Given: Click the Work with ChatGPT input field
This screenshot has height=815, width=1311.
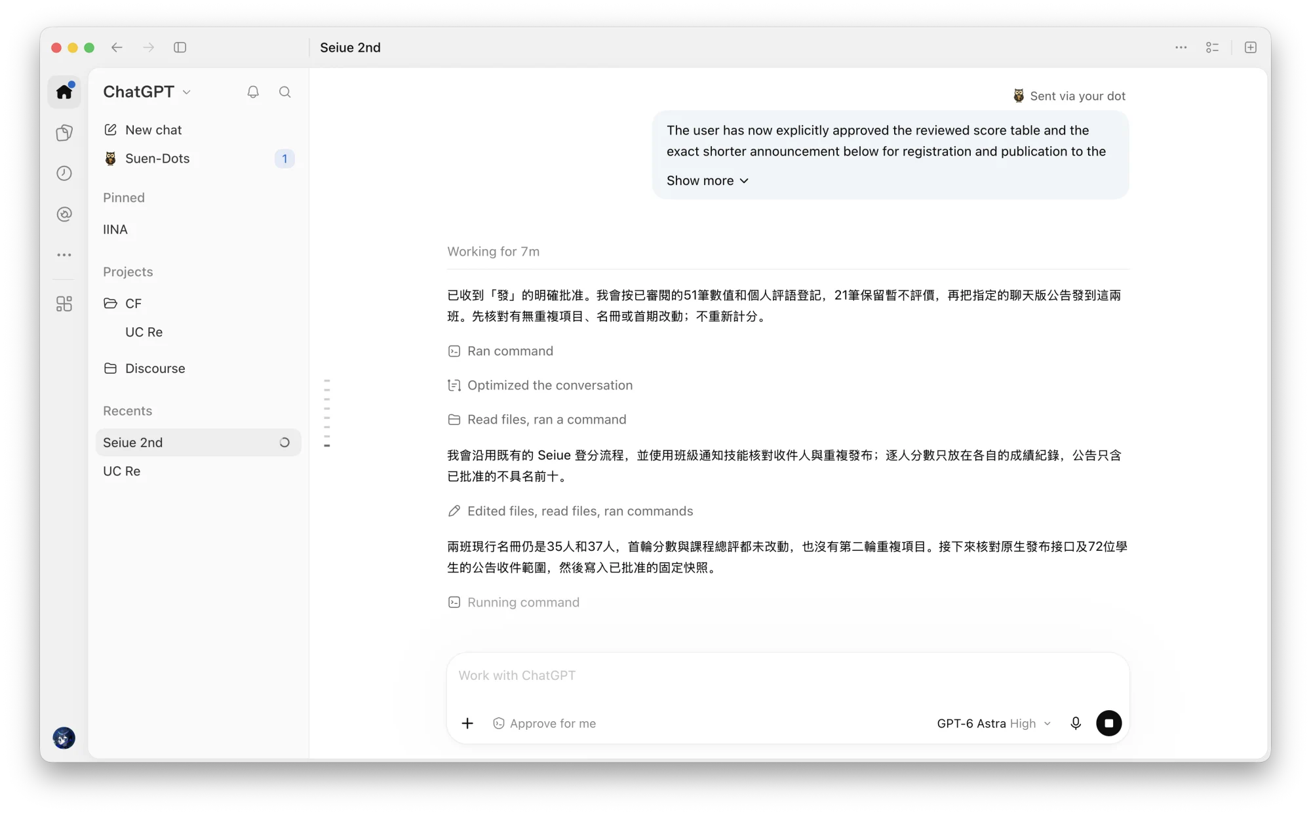Looking at the screenshot, I should click(788, 675).
